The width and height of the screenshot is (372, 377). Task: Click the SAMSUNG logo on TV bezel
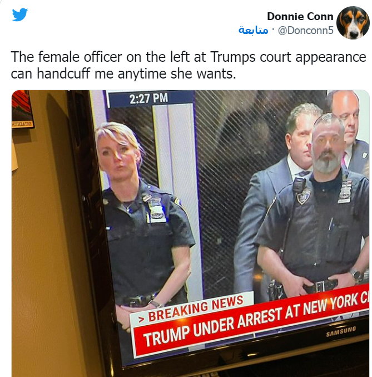click(x=341, y=331)
